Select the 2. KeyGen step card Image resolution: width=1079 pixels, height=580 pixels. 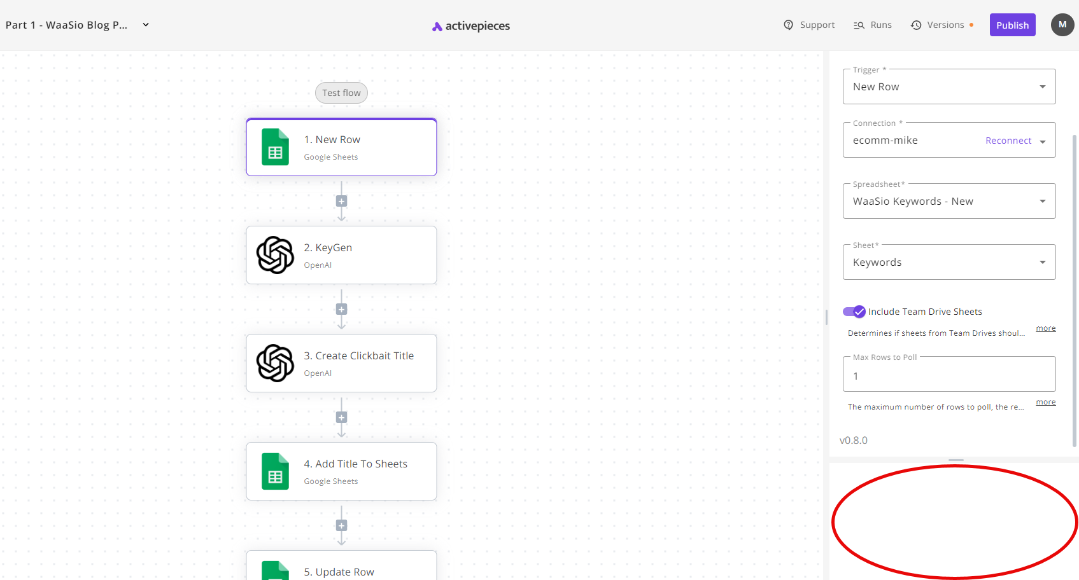coord(341,255)
